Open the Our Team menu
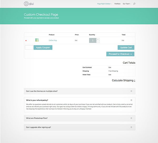This screenshot has width=158, height=143. point(127,4)
